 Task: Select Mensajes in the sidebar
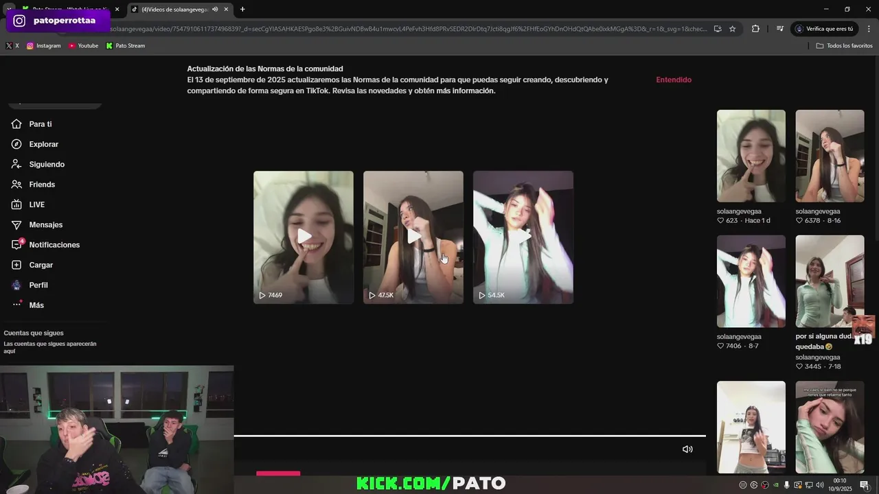point(46,225)
